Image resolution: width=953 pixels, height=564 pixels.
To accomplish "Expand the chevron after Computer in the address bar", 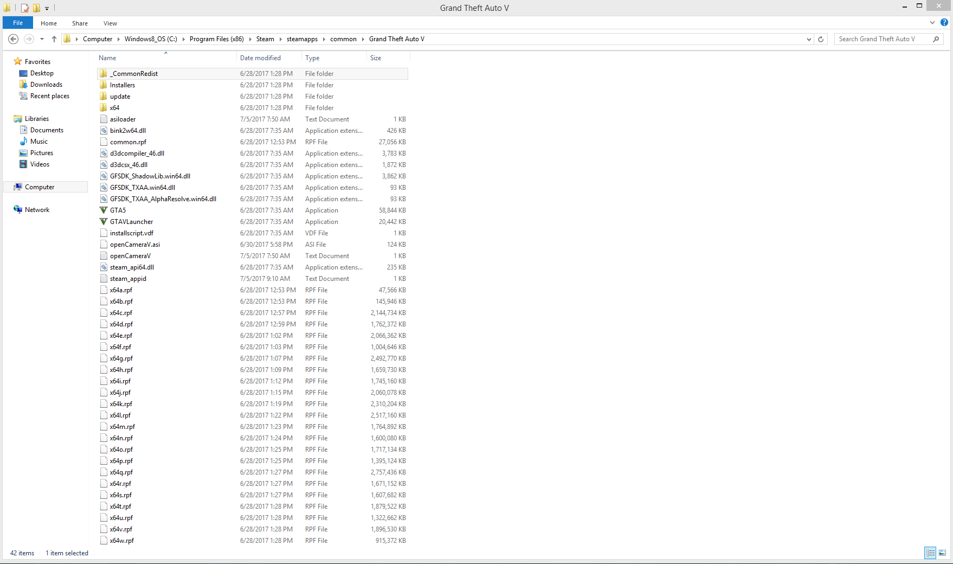I will point(118,39).
